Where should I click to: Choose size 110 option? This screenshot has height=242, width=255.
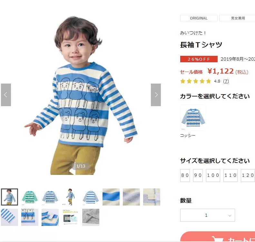[230, 176]
